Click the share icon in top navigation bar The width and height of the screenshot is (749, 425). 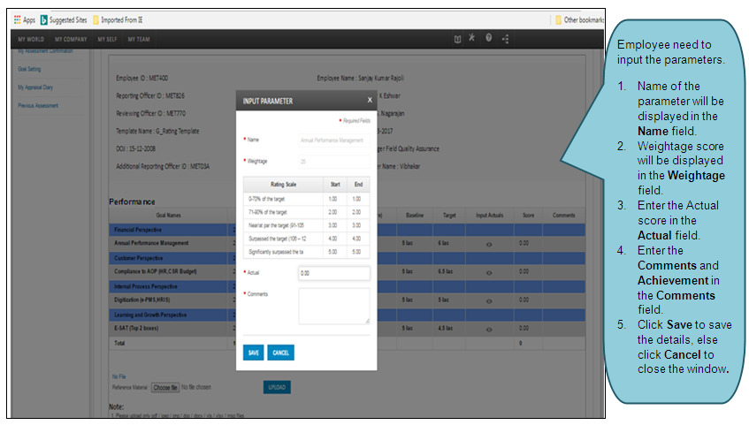[x=506, y=39]
